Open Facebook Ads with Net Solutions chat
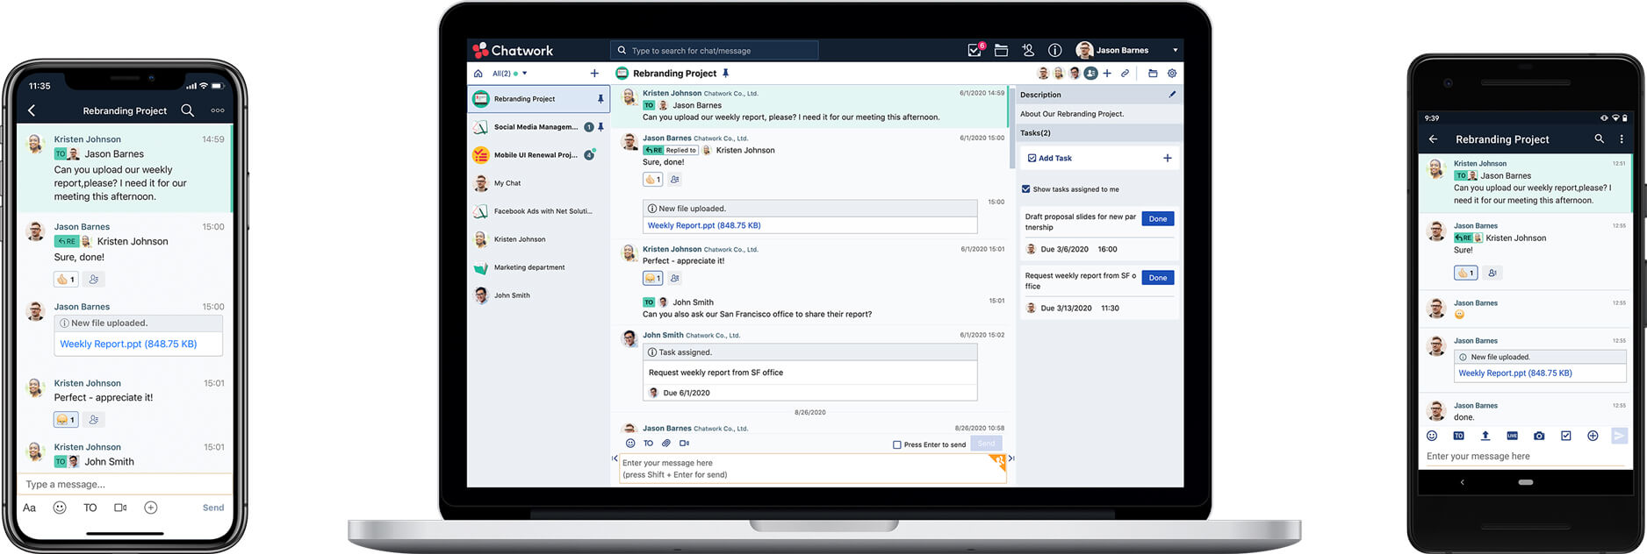The image size is (1647, 554). coord(538,211)
